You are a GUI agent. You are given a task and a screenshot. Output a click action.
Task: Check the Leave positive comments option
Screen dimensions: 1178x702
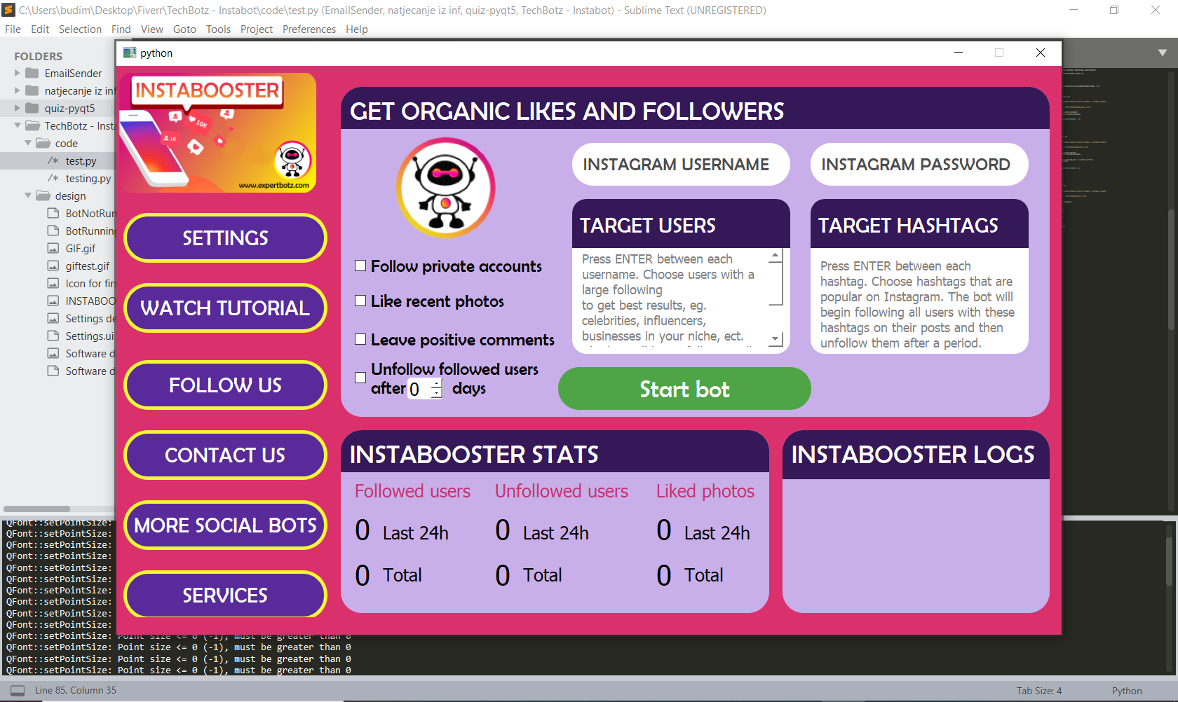click(360, 339)
